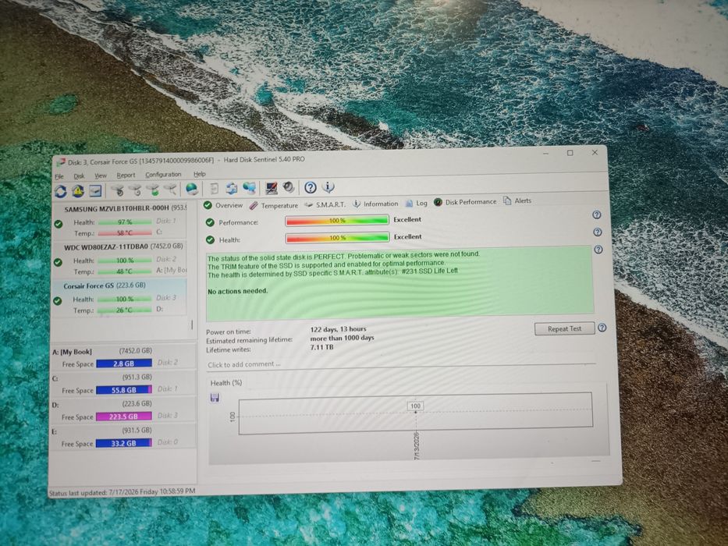The height and width of the screenshot is (546, 728).
Task: Click the disk panel toolbar icon beside the warning triangle
Action: click(95, 190)
